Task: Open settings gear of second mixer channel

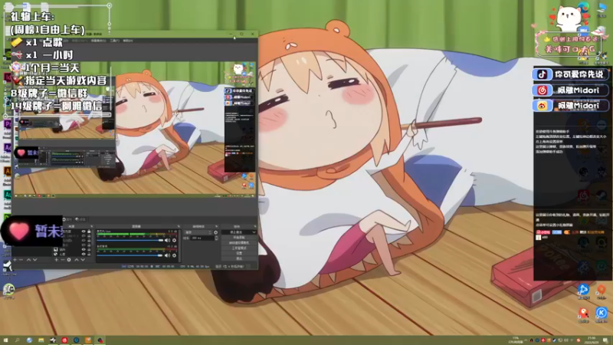Action: tap(175, 255)
